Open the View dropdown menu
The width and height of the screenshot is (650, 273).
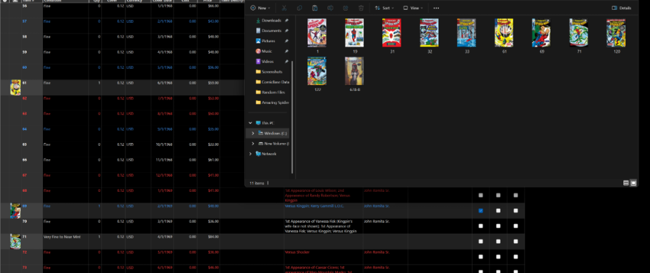point(412,8)
